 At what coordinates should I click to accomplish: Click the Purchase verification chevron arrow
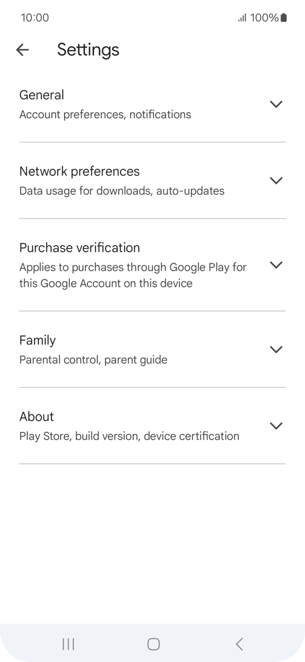coord(276,265)
